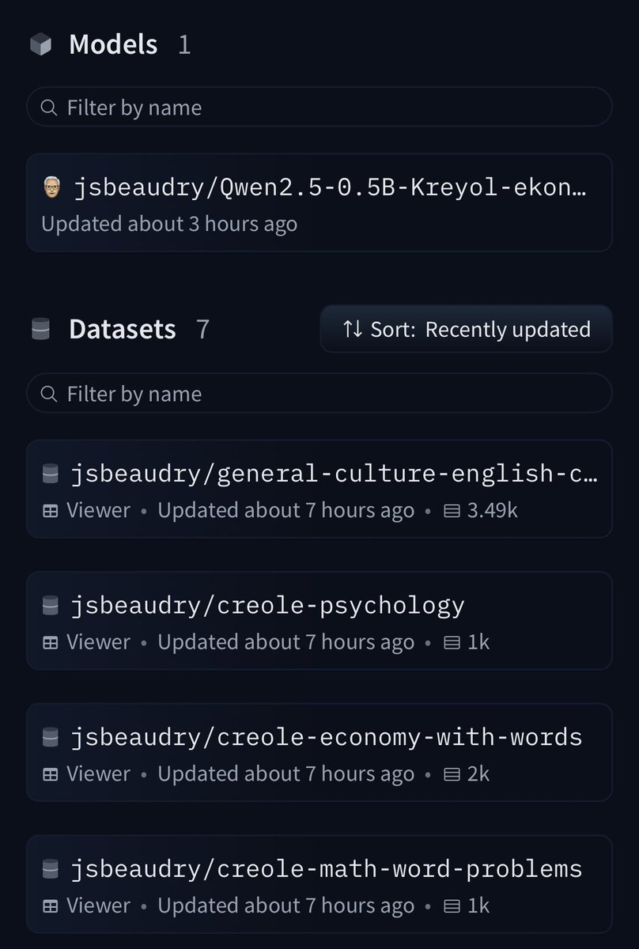This screenshot has width=639, height=949.
Task: Click the Models section heading
Action: 113,45
